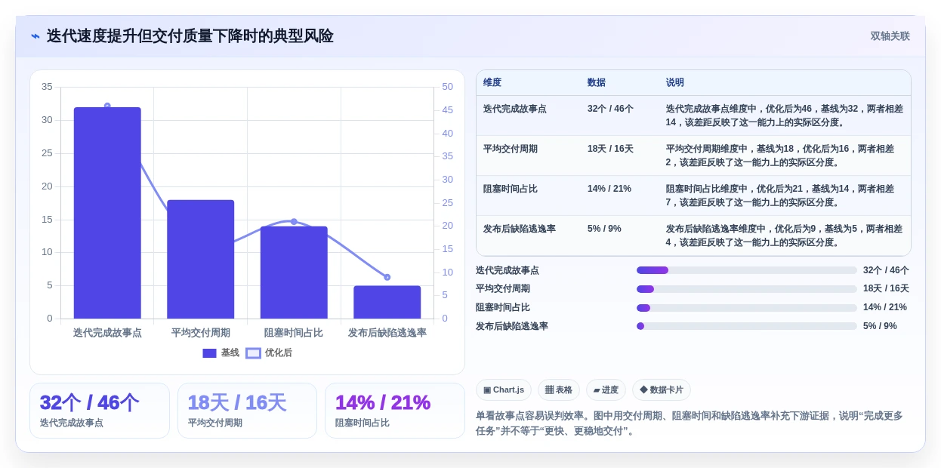
Task: Click the 平均交付周期 baseline bar in chart
Action: coord(201,259)
